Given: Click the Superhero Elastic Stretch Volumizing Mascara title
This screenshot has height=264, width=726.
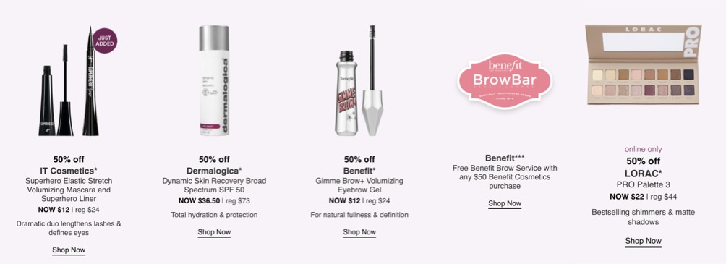Looking at the screenshot, I should 69,190.
